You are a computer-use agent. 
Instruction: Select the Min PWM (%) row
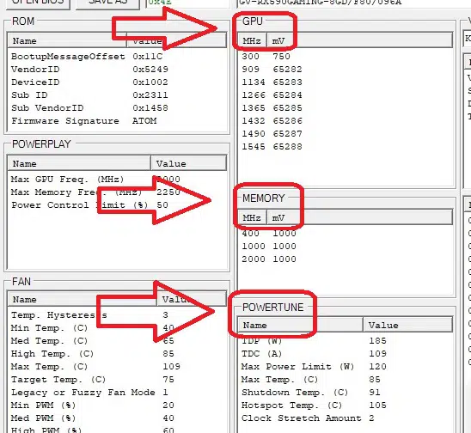coord(117,406)
